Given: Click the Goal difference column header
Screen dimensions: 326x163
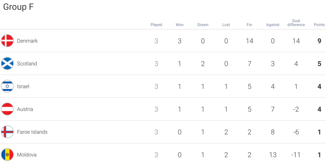Looking at the screenshot, I should click(x=296, y=23).
